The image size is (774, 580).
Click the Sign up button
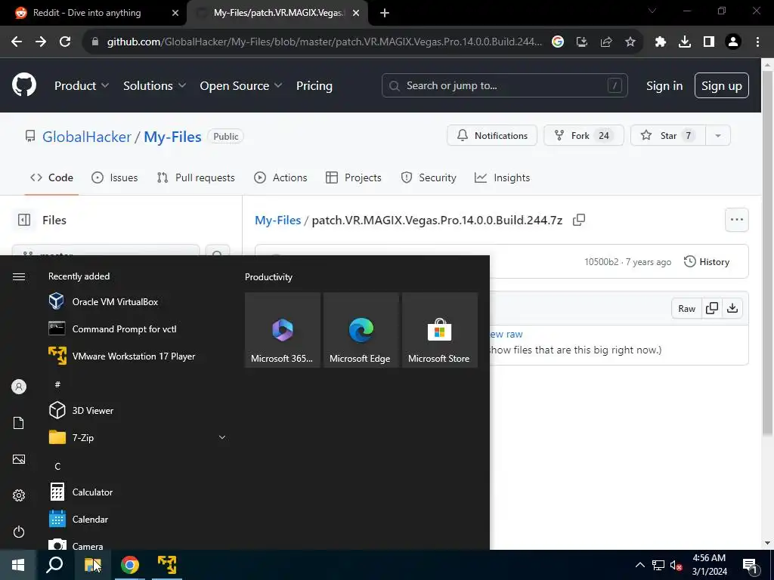click(x=721, y=85)
